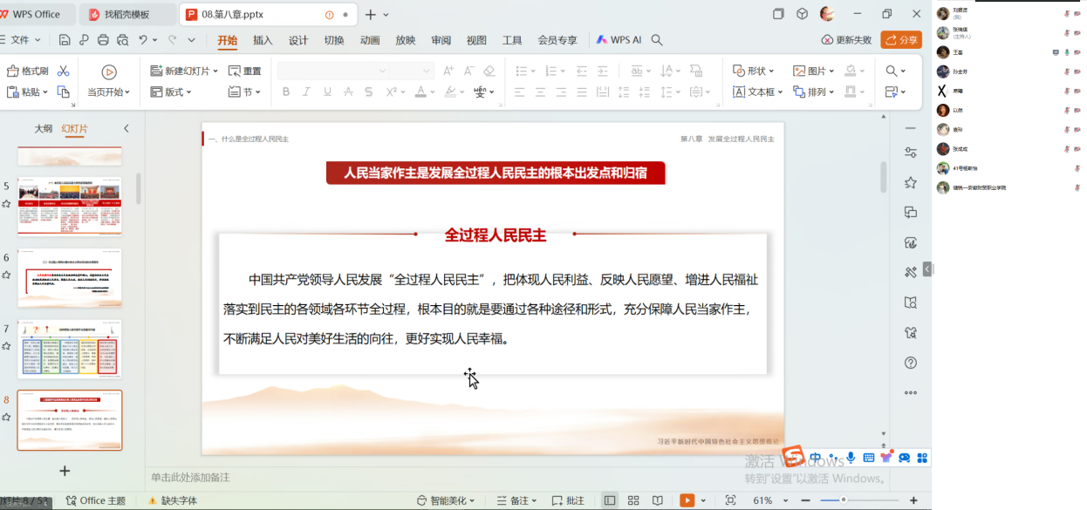
Task: Open WPS AI assistant
Action: click(619, 40)
